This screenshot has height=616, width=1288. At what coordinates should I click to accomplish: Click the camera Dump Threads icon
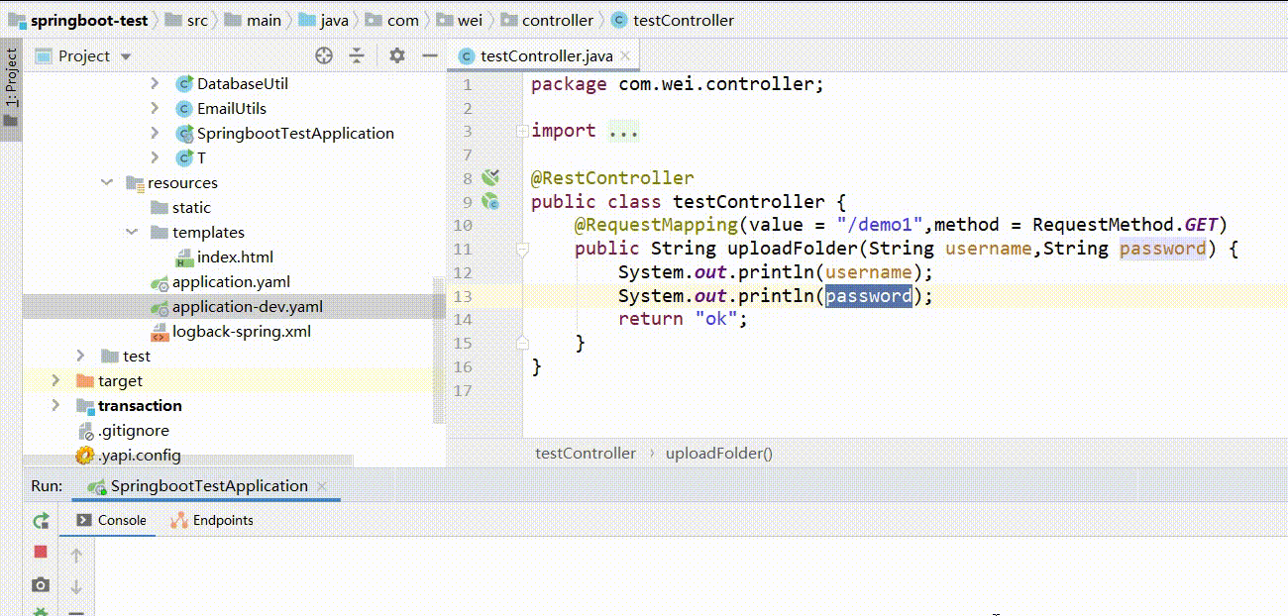[41, 585]
